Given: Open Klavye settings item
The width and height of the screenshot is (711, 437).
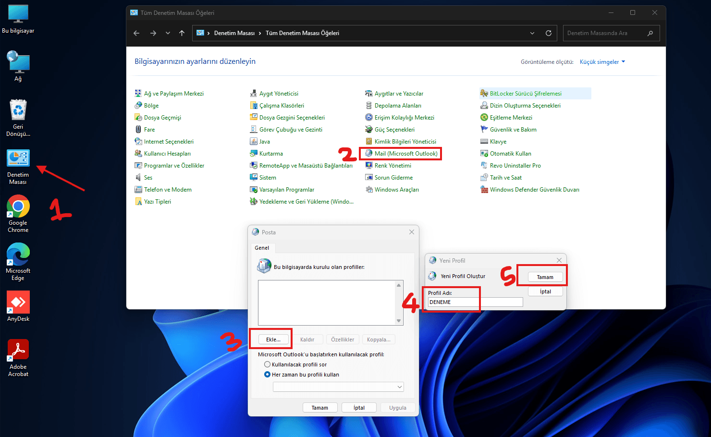Looking at the screenshot, I should click(x=493, y=142).
